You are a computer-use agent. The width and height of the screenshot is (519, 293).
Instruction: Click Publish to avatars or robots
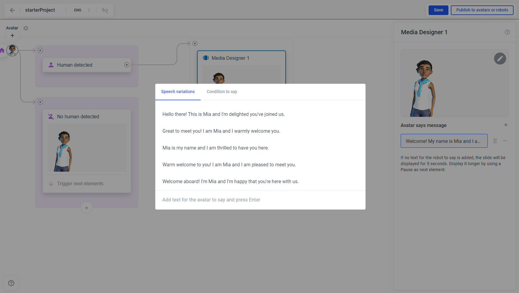482,10
